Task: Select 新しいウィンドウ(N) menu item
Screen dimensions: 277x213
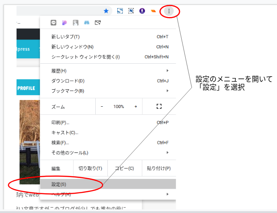Action: click(108, 47)
